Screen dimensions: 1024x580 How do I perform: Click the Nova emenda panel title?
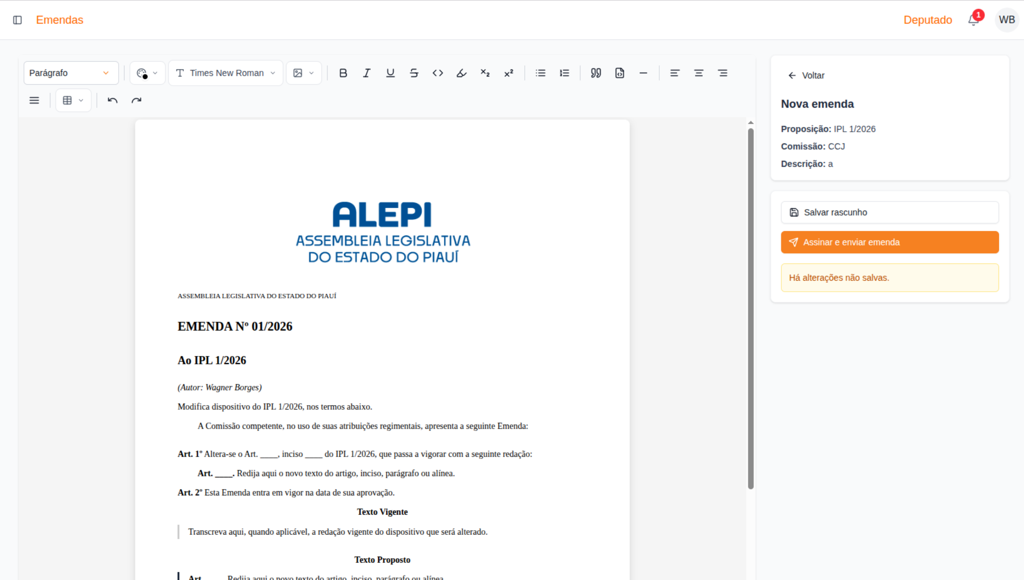point(817,104)
